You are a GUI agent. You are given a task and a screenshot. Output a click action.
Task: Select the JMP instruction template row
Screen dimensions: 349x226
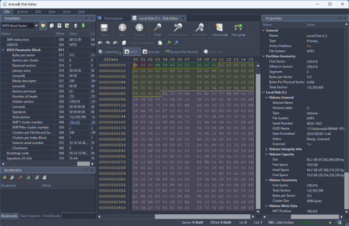[x=48, y=39]
